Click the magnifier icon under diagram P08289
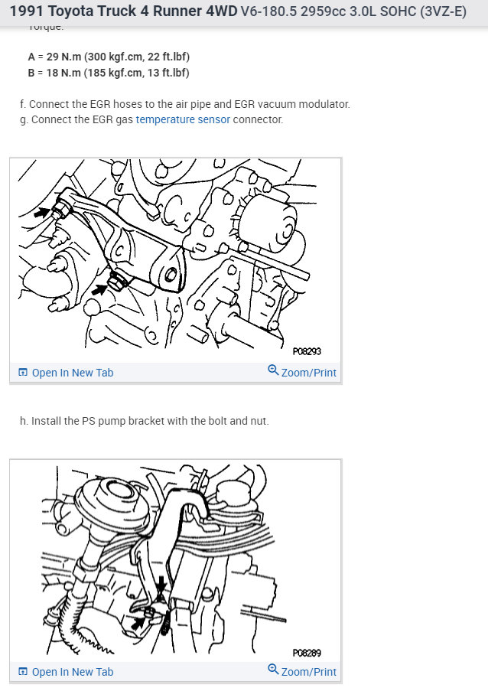488x691 pixels. pyautogui.click(x=273, y=669)
